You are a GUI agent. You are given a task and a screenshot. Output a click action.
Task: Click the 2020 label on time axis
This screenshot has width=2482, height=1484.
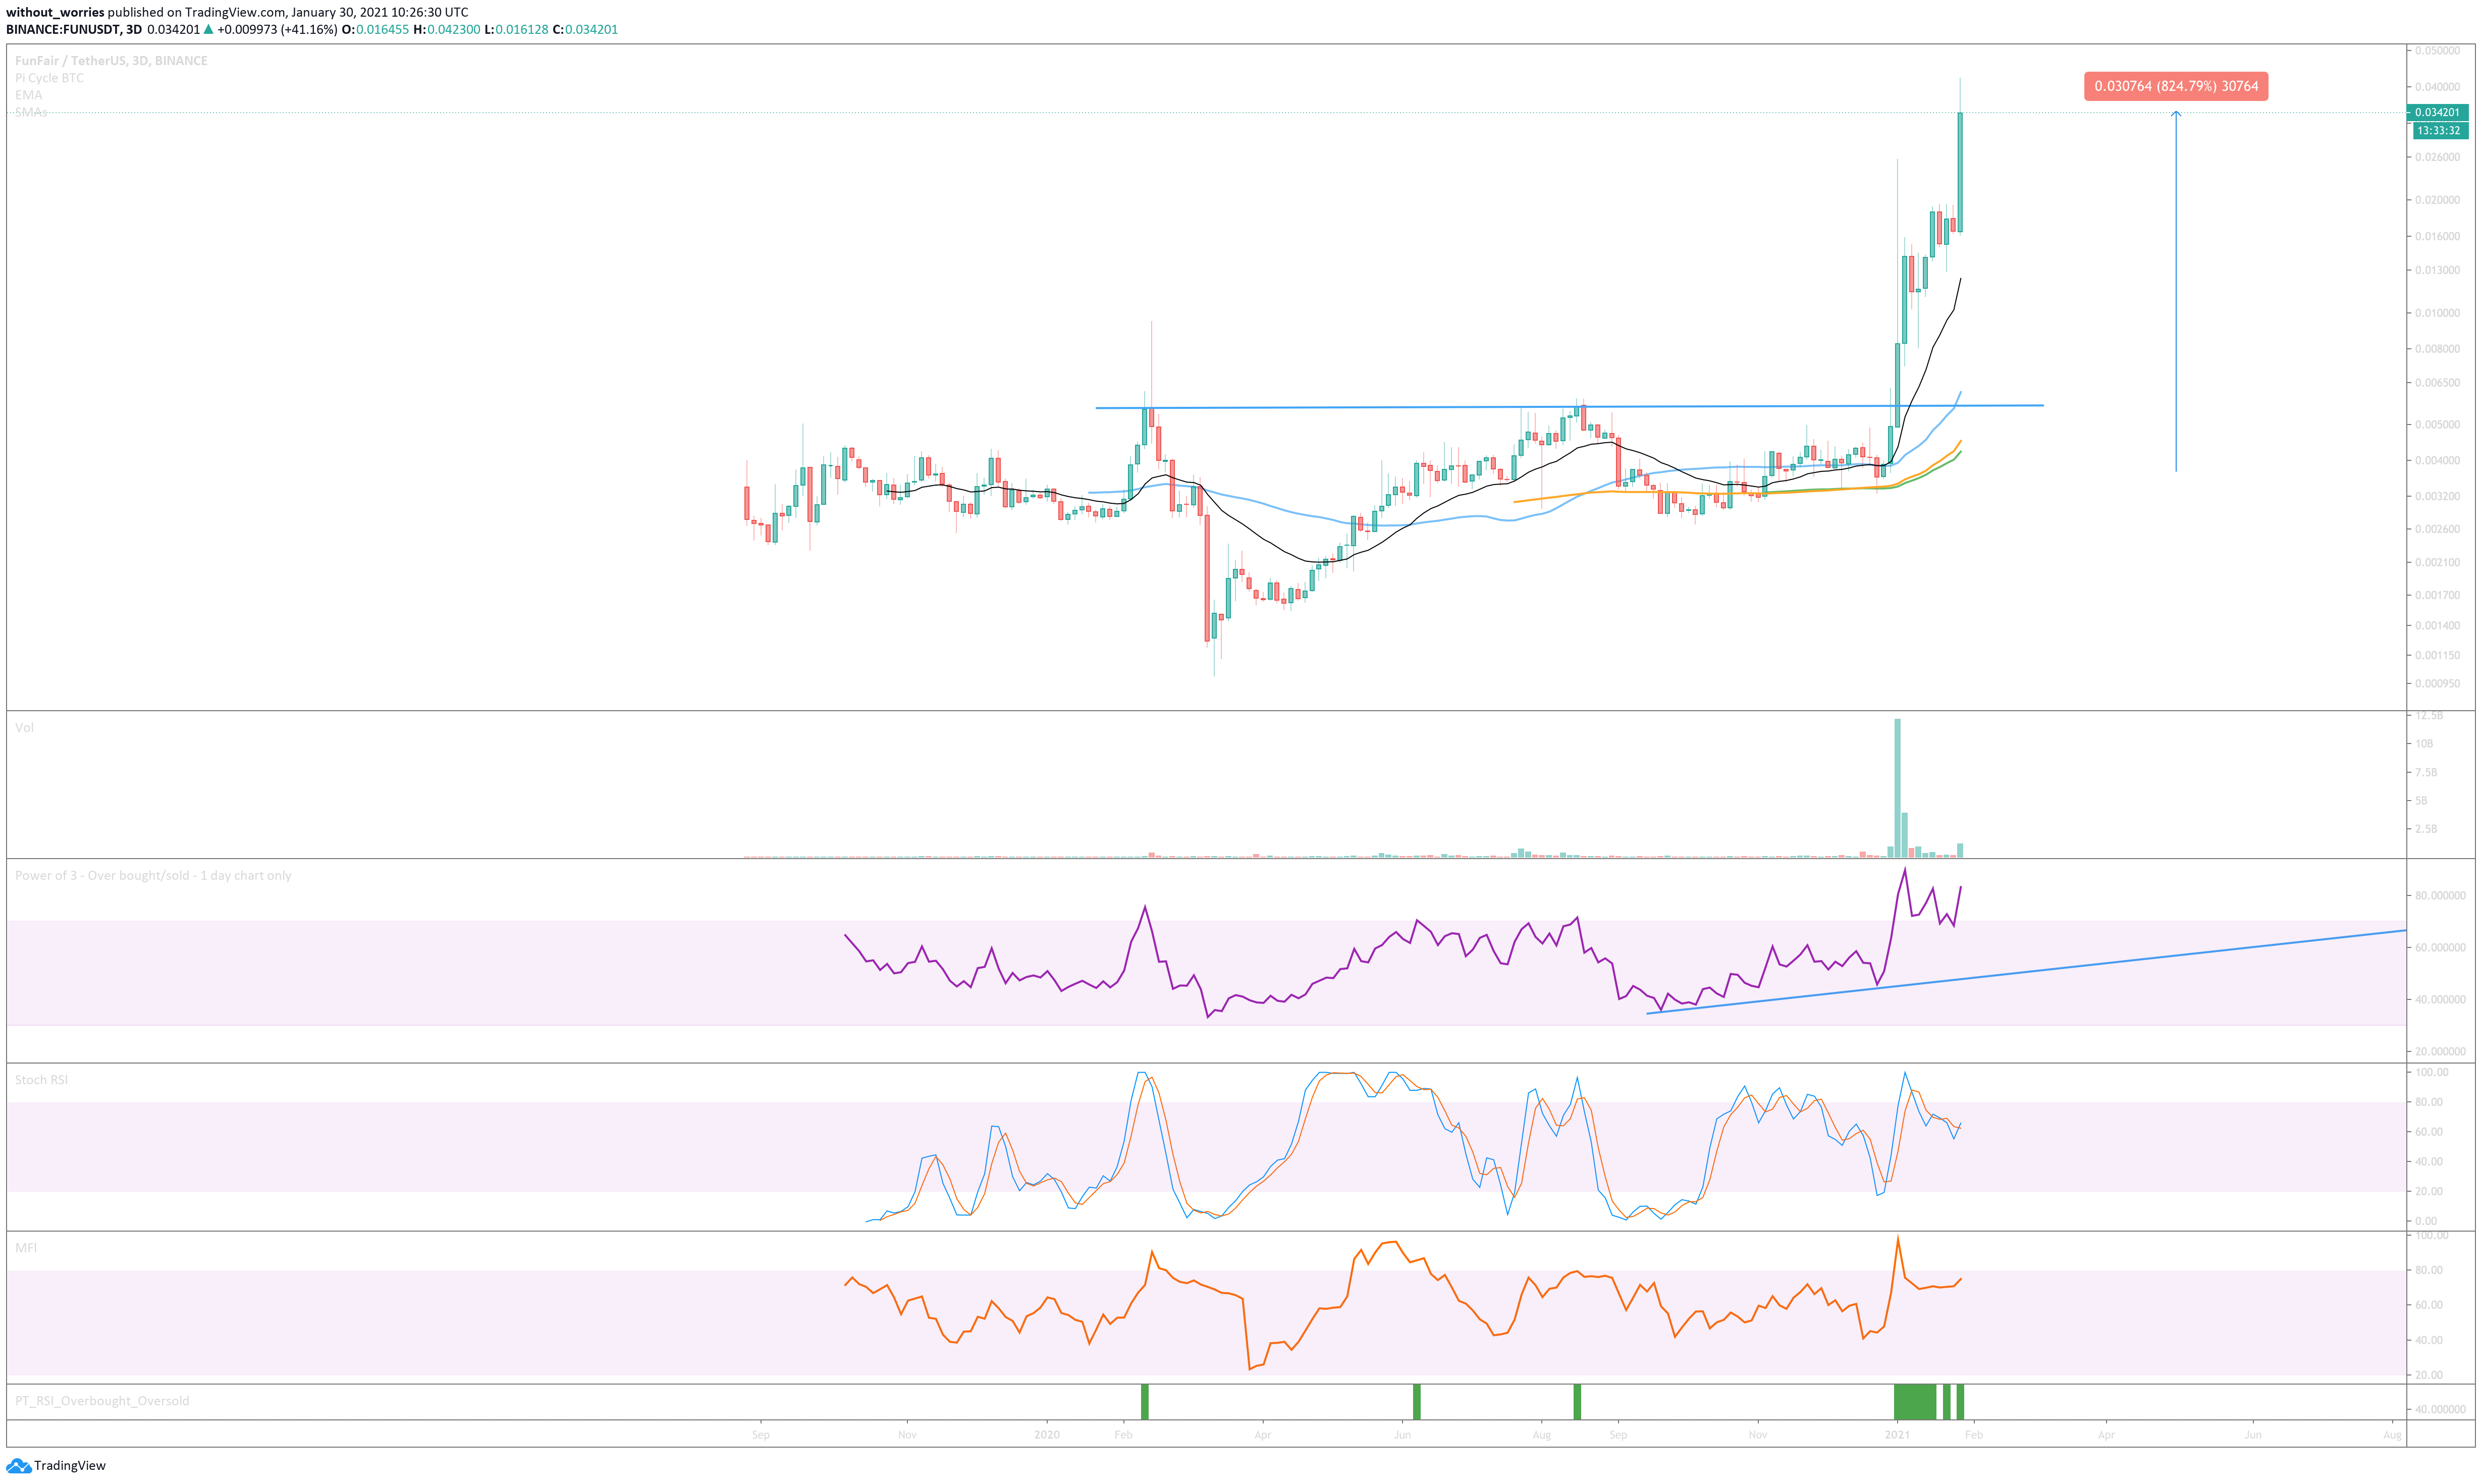(x=1047, y=1435)
